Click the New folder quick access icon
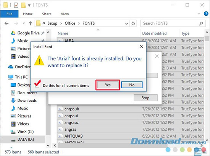This screenshot has width=210, height=156. (24, 5)
